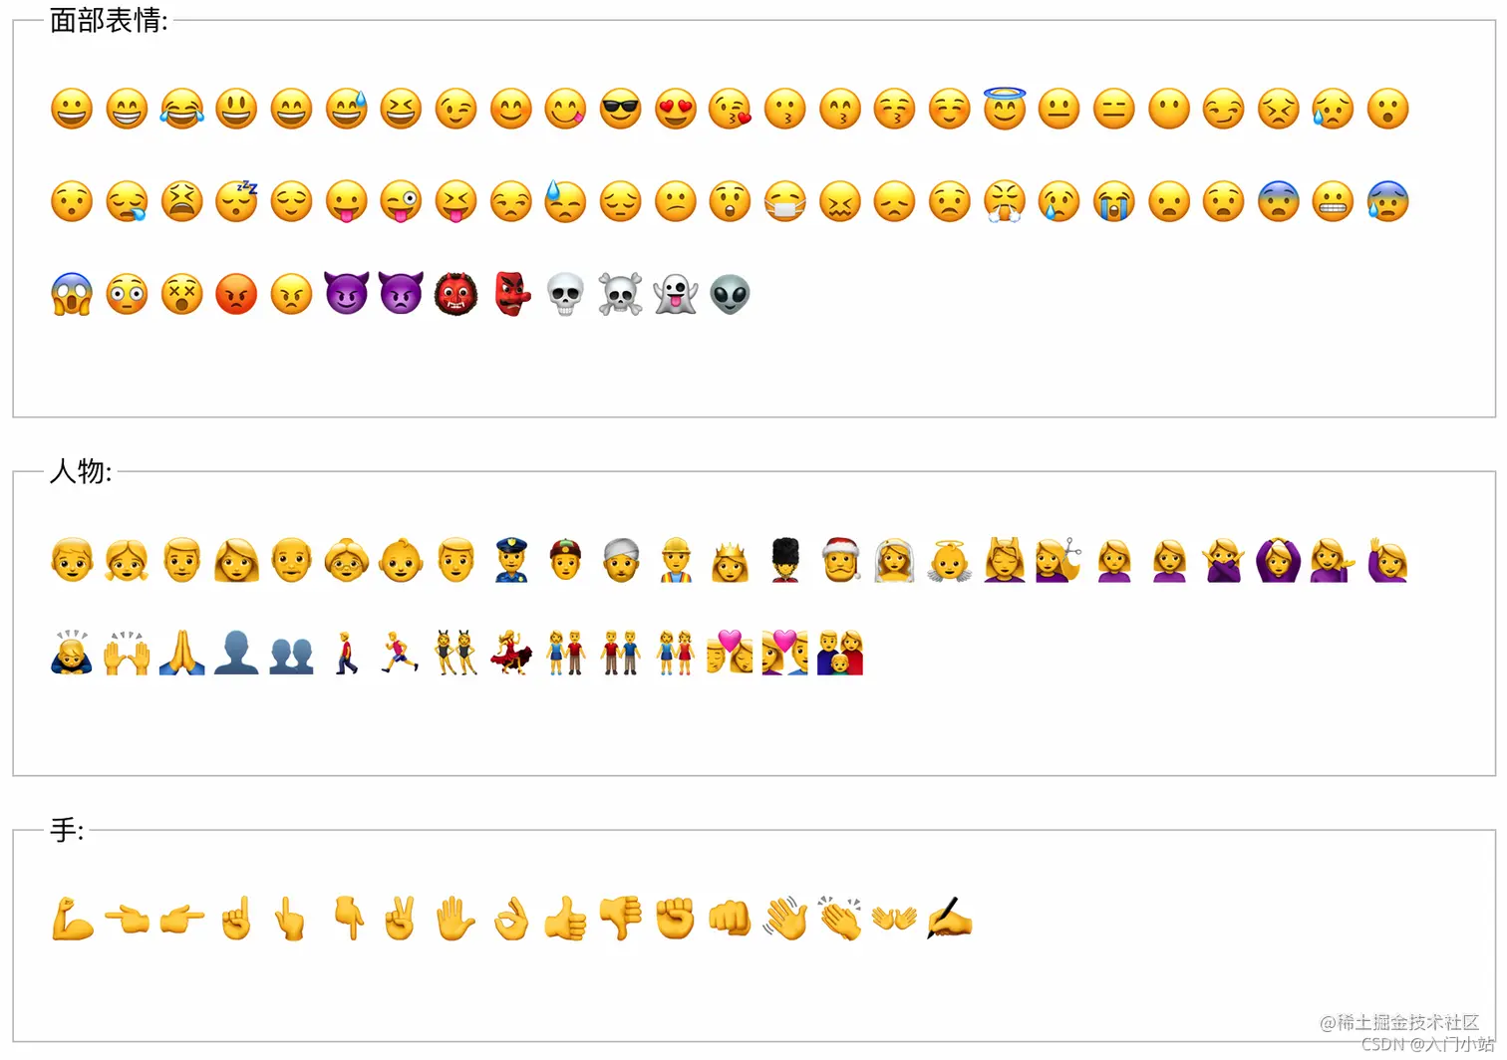Choose the heart-eyes face emoji
Image resolution: width=1507 pixels, height=1060 pixels.
(x=675, y=109)
